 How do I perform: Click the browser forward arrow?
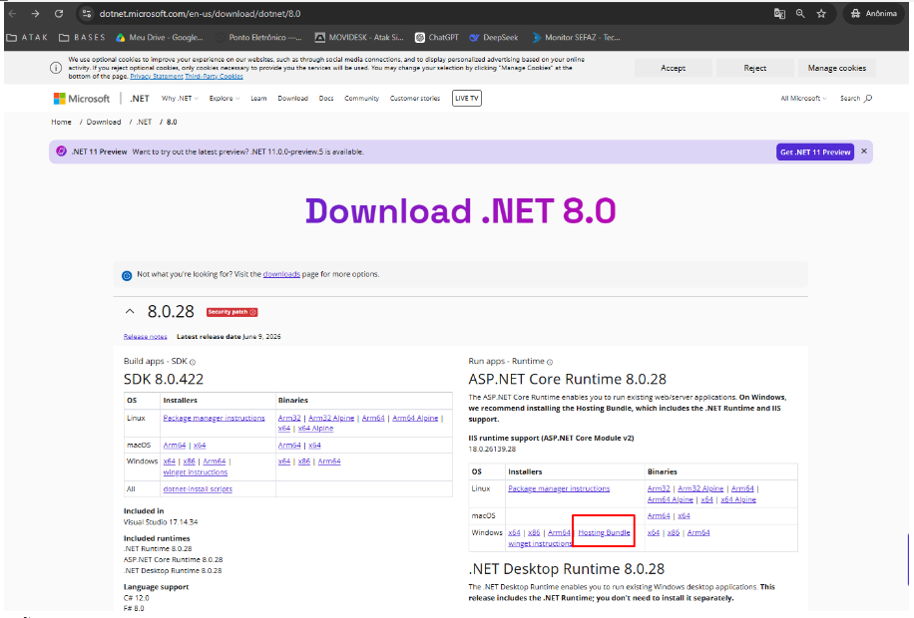tap(36, 13)
